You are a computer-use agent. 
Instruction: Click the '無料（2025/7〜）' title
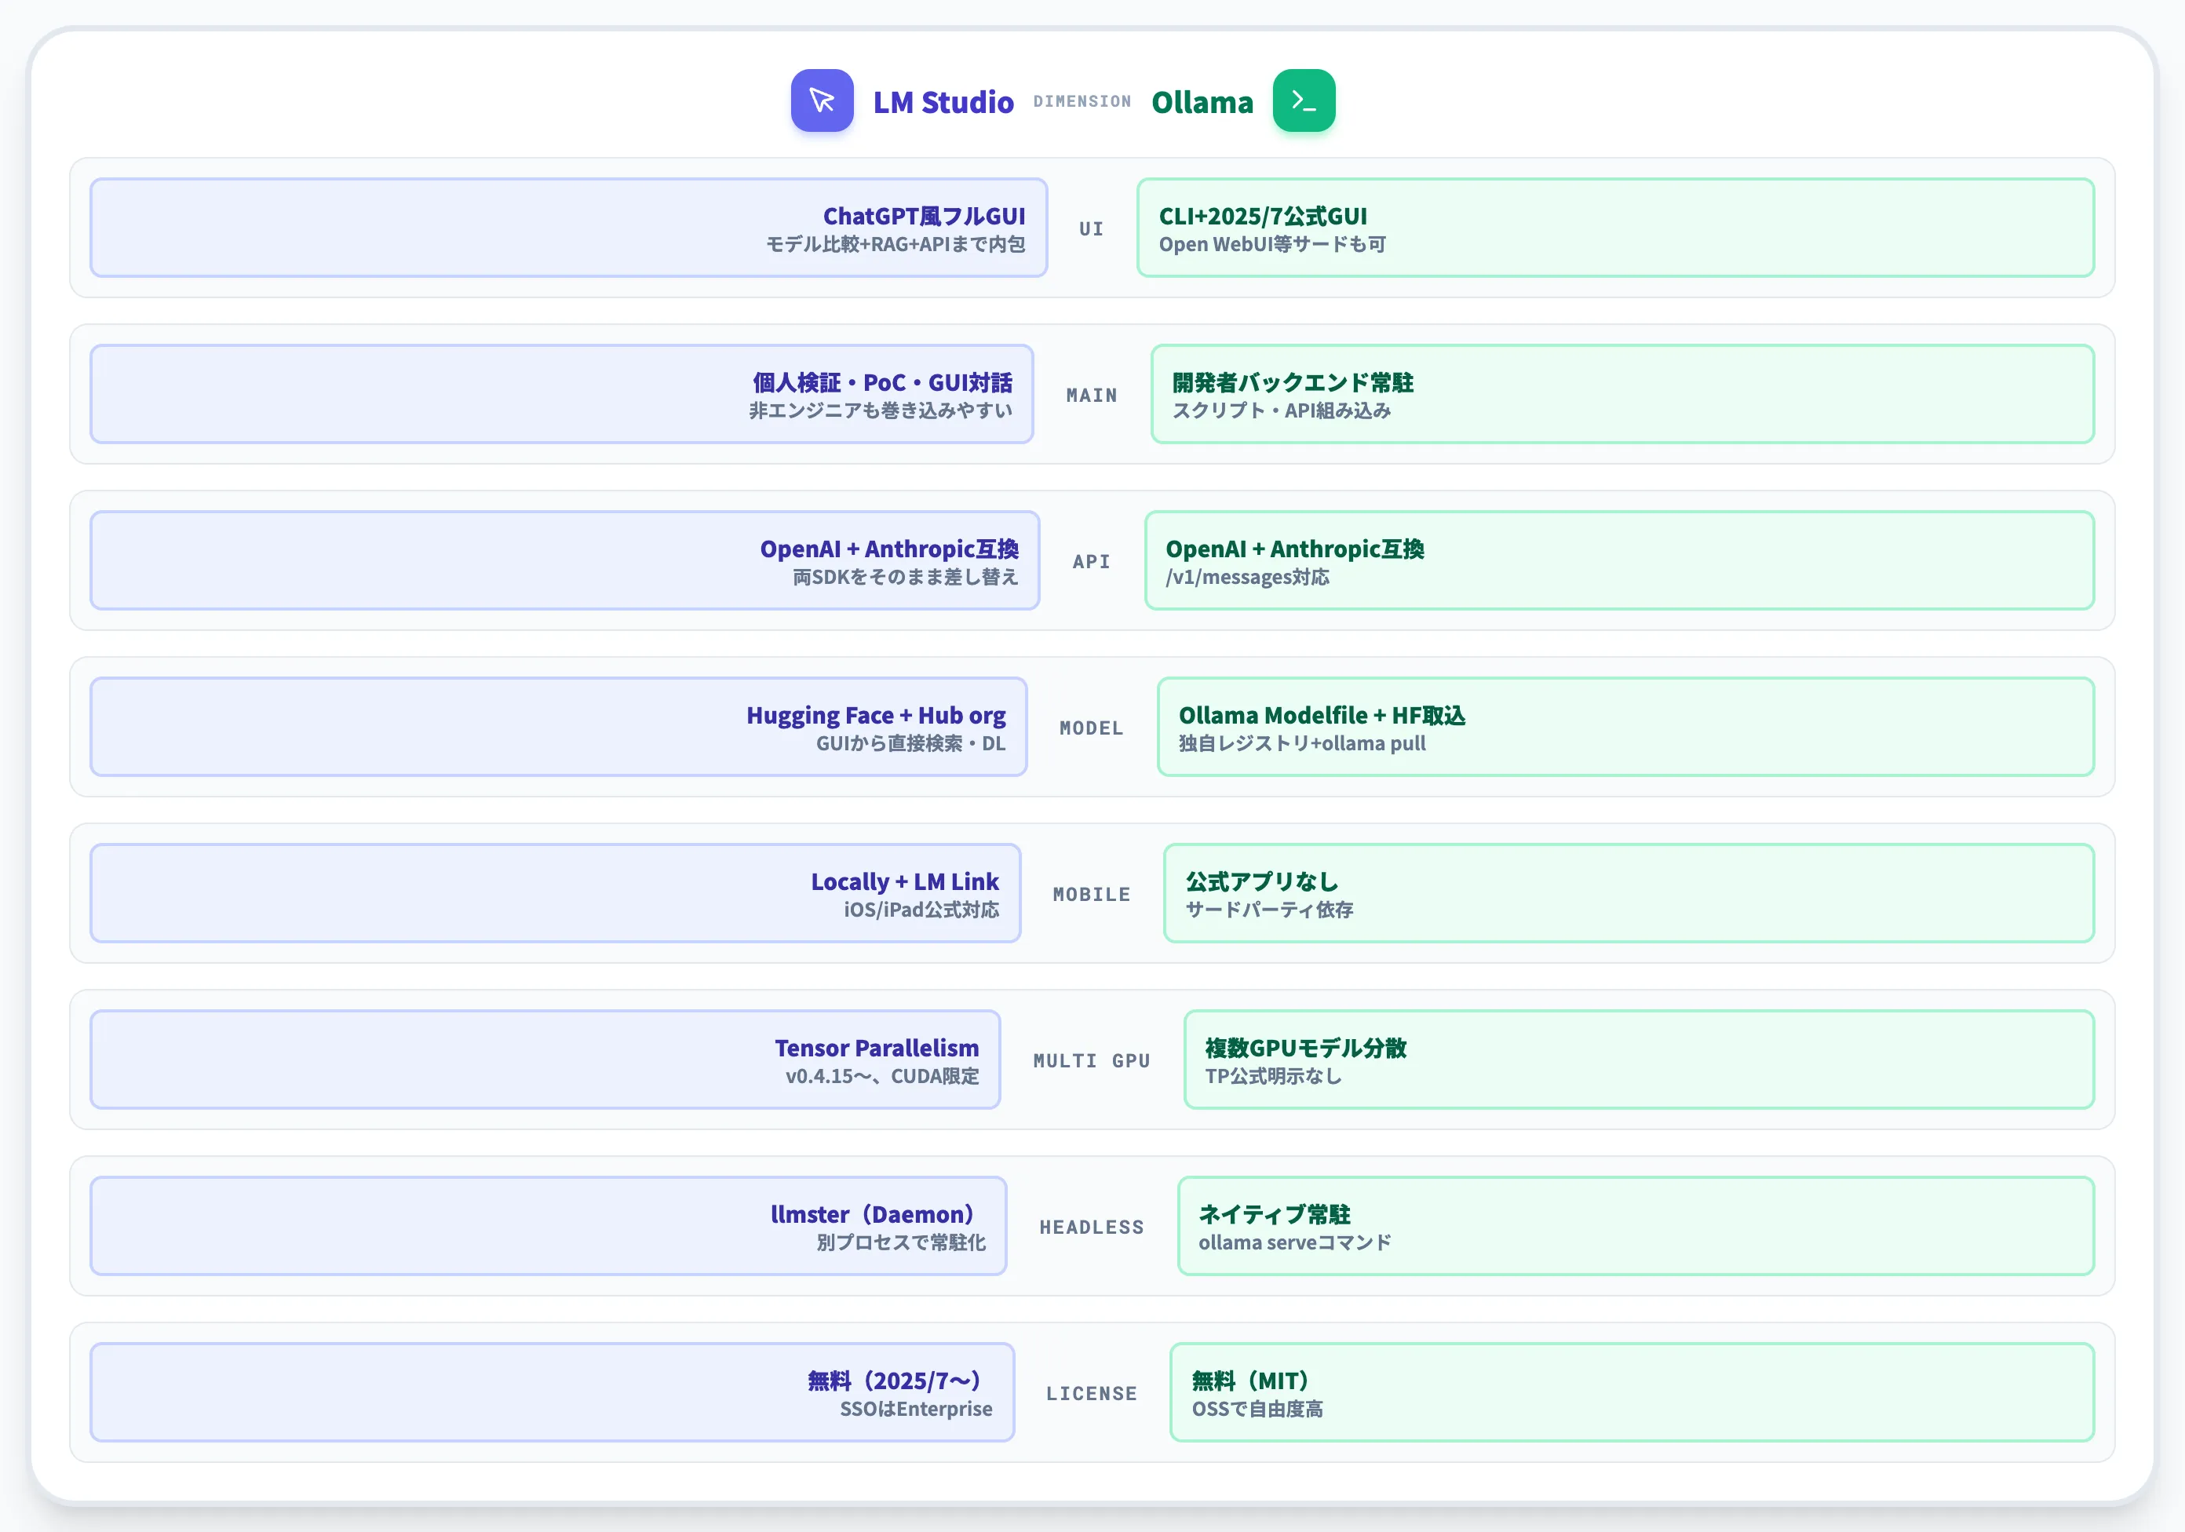coord(896,1381)
